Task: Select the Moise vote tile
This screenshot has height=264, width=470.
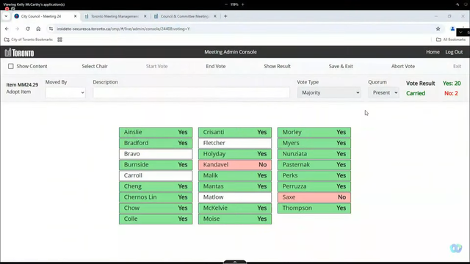Action: pyautogui.click(x=235, y=219)
